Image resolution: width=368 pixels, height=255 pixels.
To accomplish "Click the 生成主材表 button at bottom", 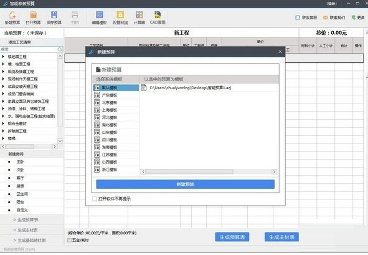I will (x=281, y=237).
